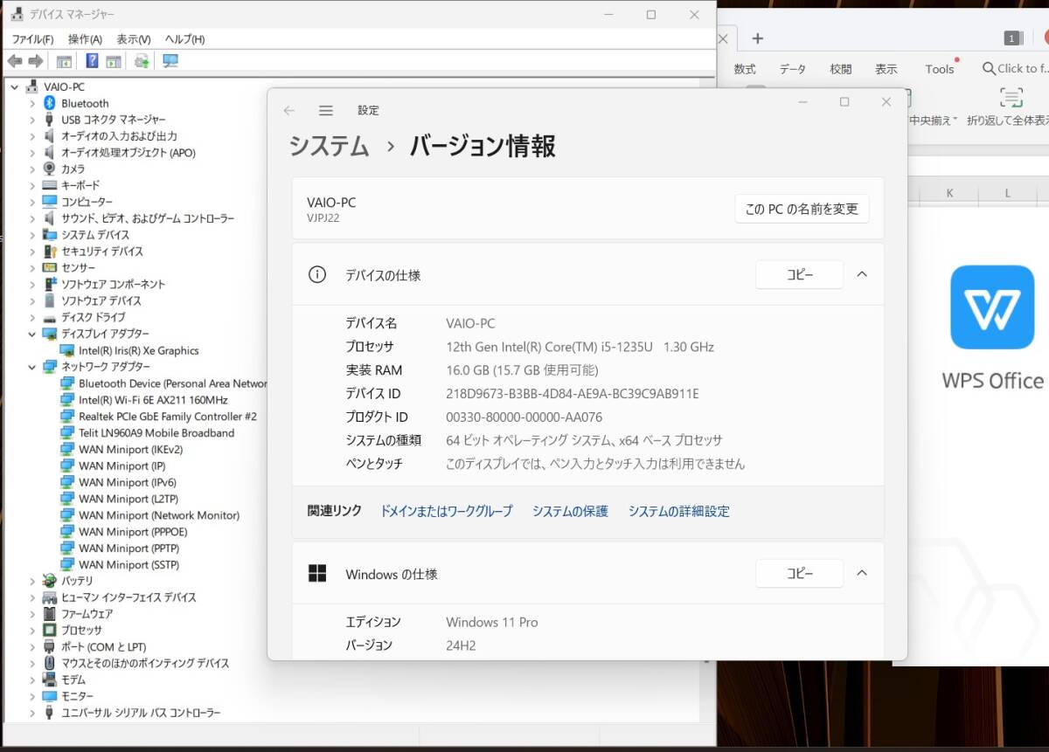Collapse the デバイスの仕様 section chevron
The width and height of the screenshot is (1049, 752).
[x=862, y=274]
